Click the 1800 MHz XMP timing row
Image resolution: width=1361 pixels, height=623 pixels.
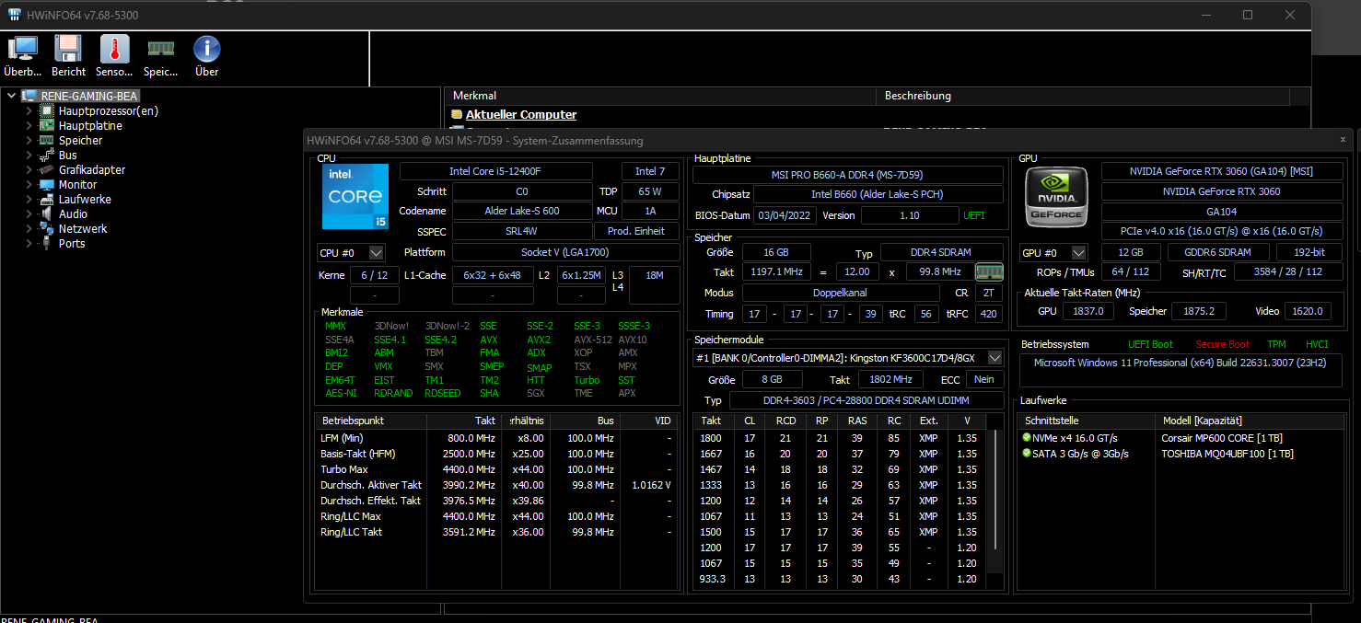click(x=838, y=438)
